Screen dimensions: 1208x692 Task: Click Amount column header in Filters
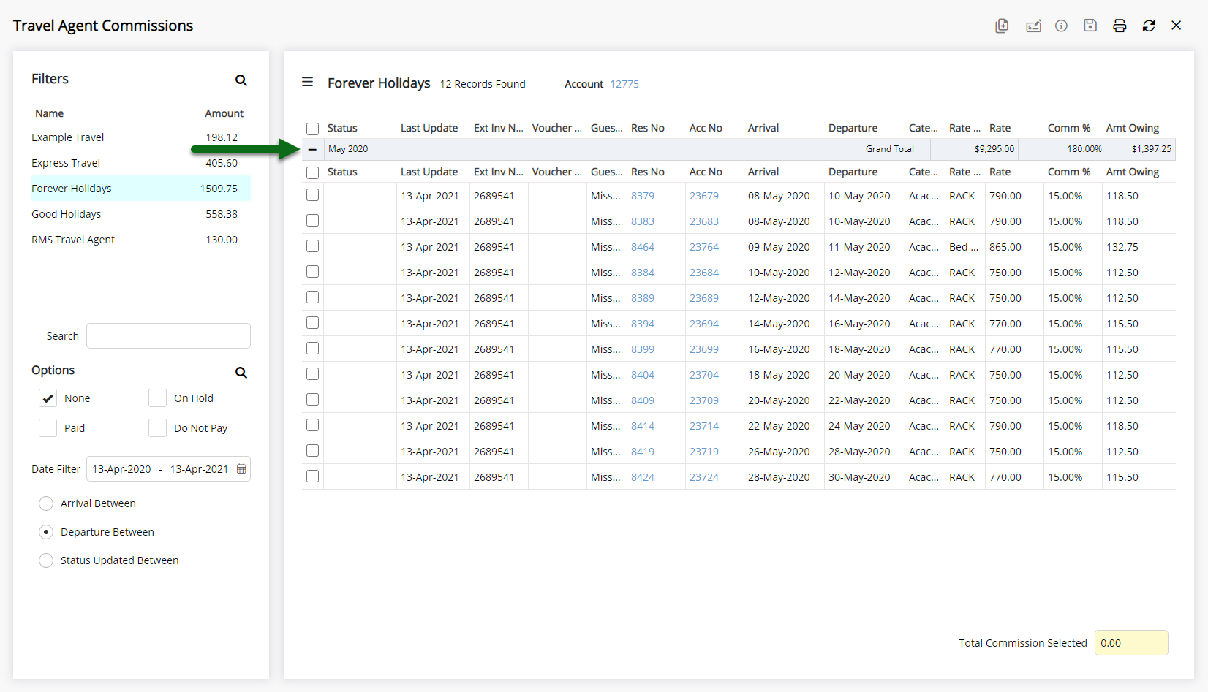click(x=224, y=113)
